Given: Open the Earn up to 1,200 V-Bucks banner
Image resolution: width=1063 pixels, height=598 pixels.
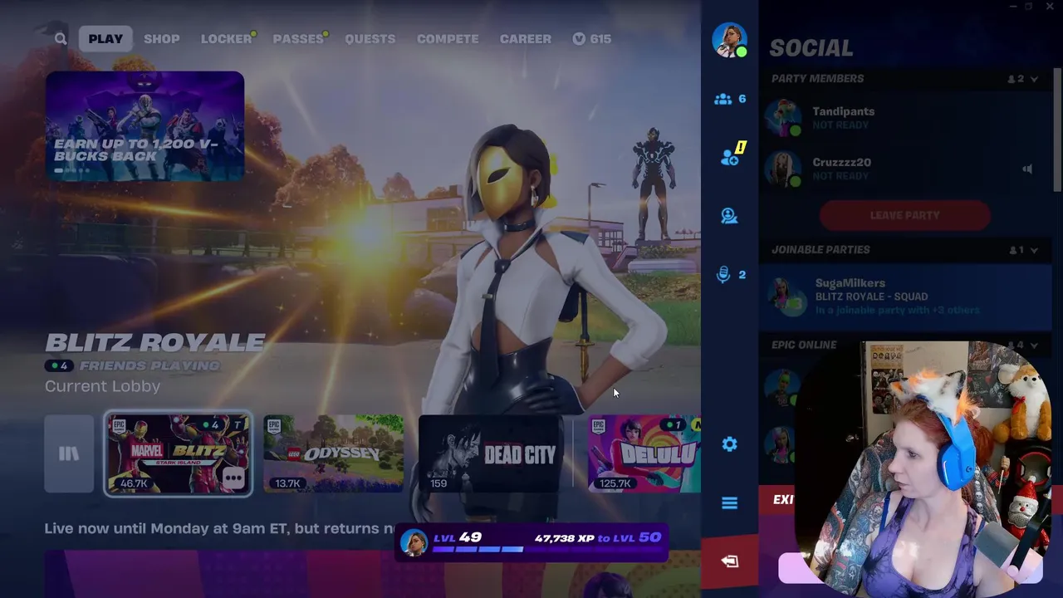Looking at the screenshot, I should (x=145, y=125).
